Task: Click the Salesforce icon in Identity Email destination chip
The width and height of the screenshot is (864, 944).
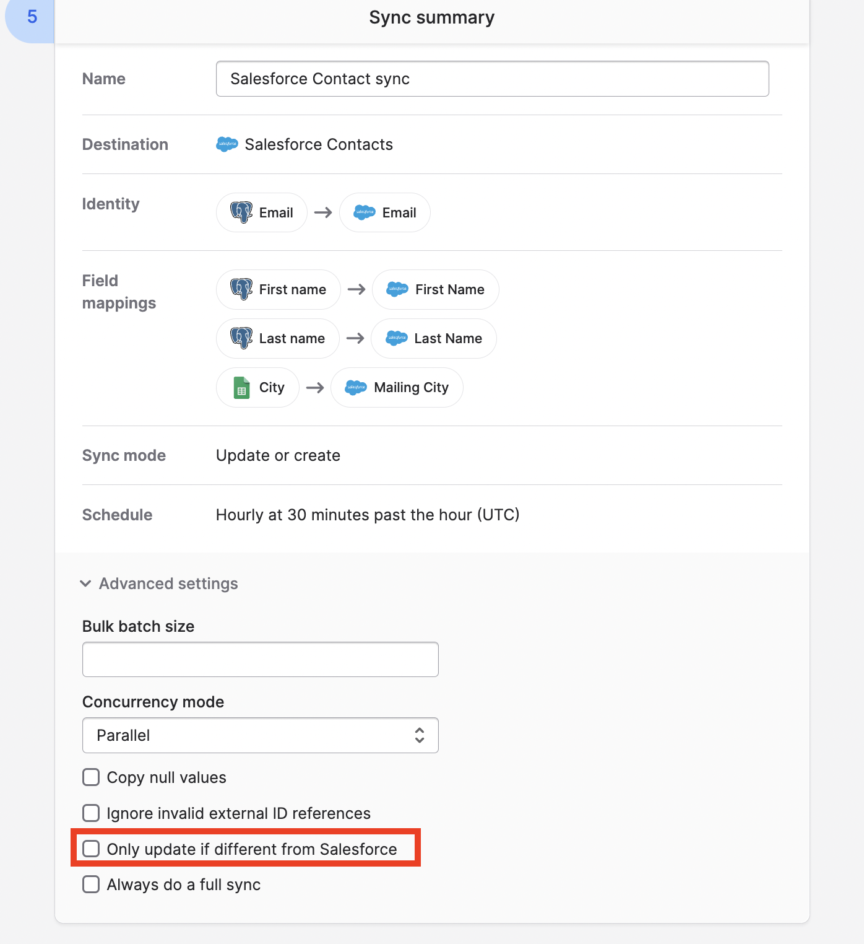Action: point(365,212)
